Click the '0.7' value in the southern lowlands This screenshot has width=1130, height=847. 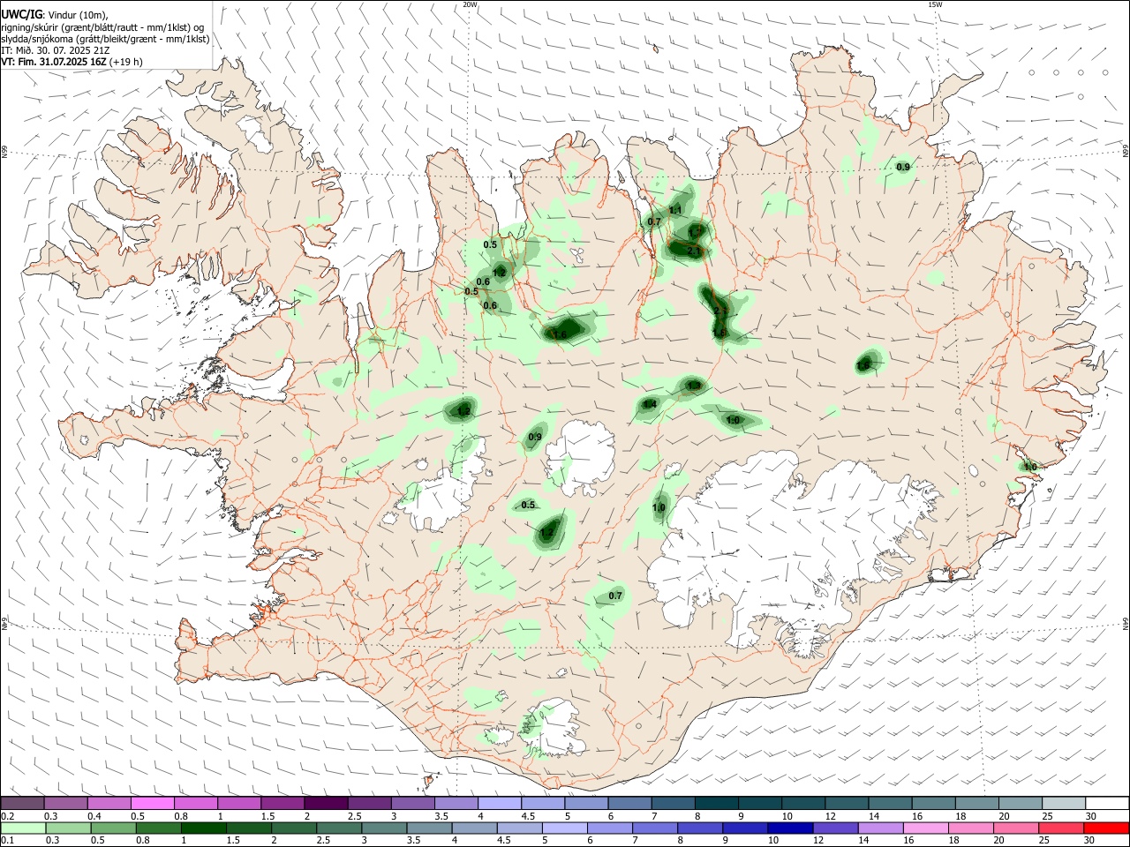click(615, 596)
